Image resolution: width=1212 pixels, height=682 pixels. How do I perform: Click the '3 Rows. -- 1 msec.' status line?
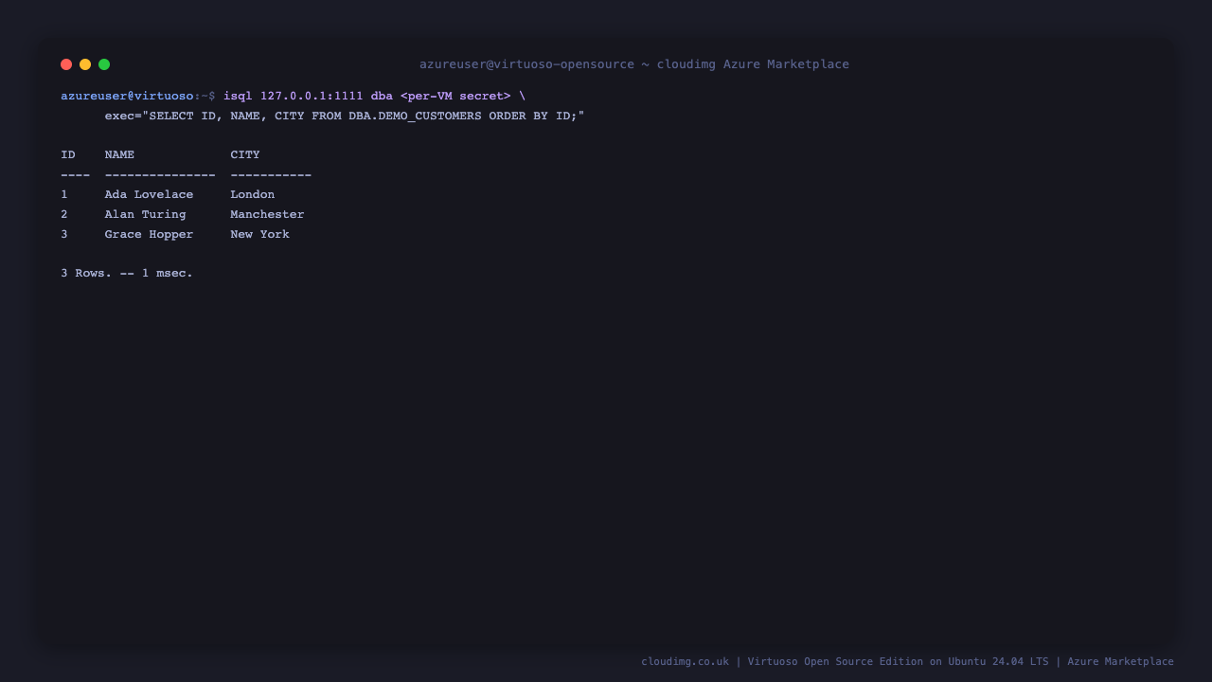point(127,273)
